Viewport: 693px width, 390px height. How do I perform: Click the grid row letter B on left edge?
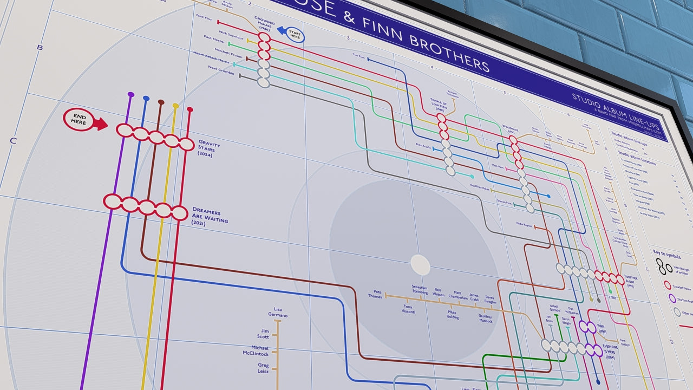click(x=40, y=48)
